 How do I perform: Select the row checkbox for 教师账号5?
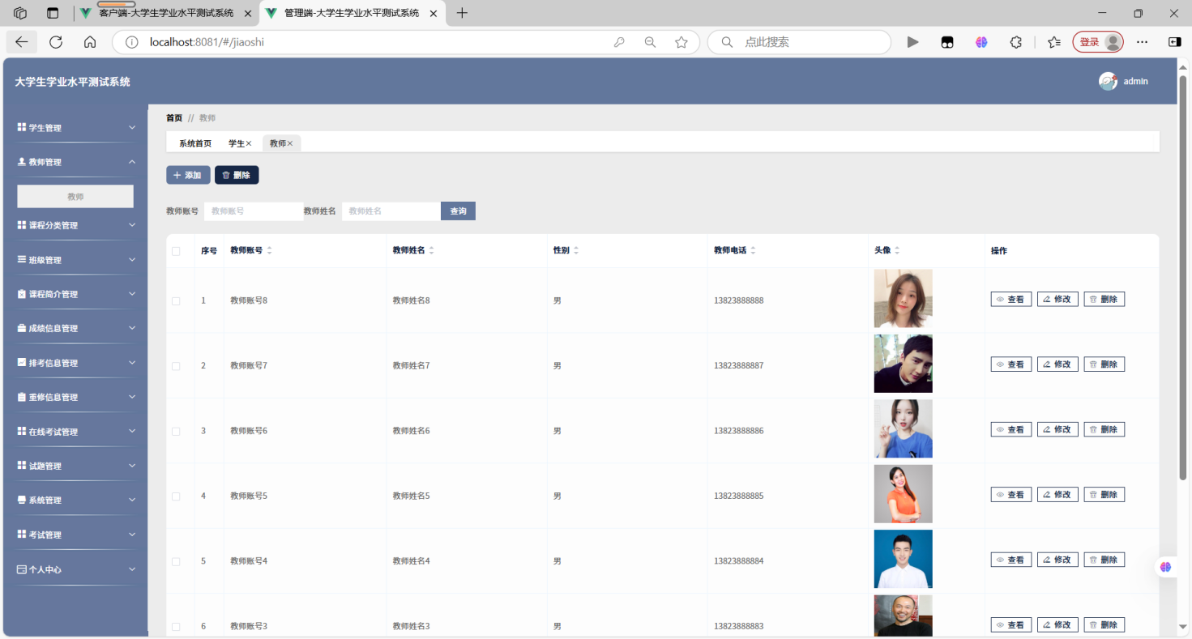point(176,496)
